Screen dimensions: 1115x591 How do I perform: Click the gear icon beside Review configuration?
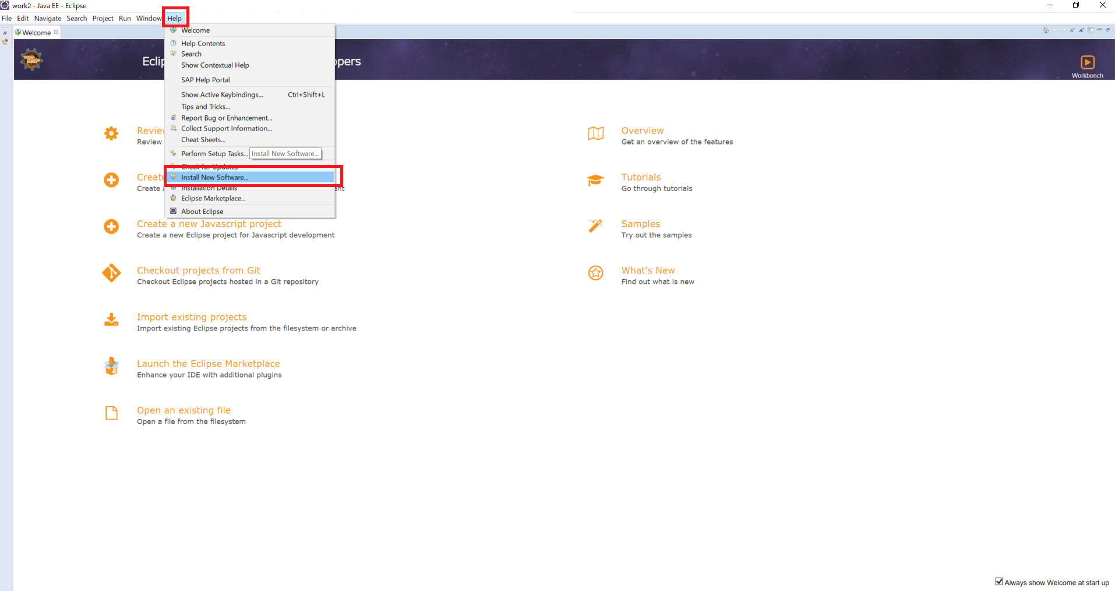pos(111,133)
